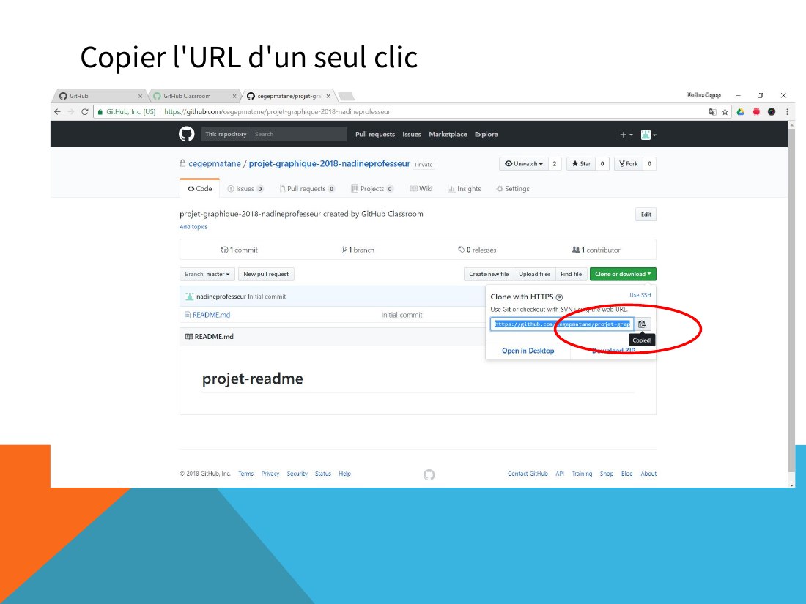Click the dark round extension icon

[x=772, y=111]
